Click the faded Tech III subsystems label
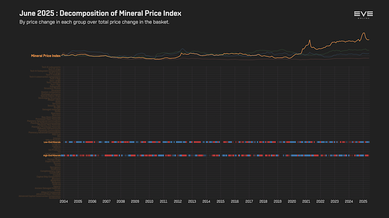The height and width of the screenshot is (218, 389). pyautogui.click(x=51, y=67)
